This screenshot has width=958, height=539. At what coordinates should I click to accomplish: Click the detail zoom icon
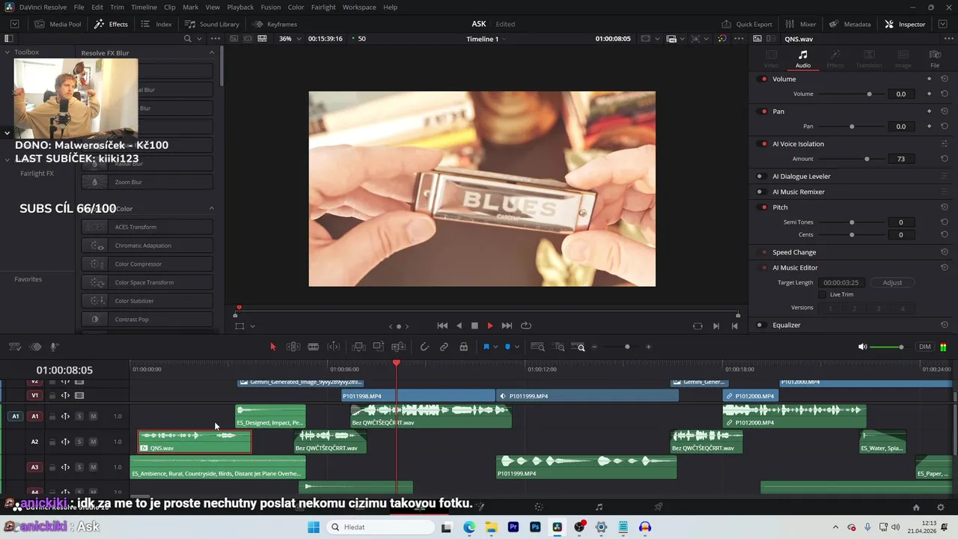(559, 347)
